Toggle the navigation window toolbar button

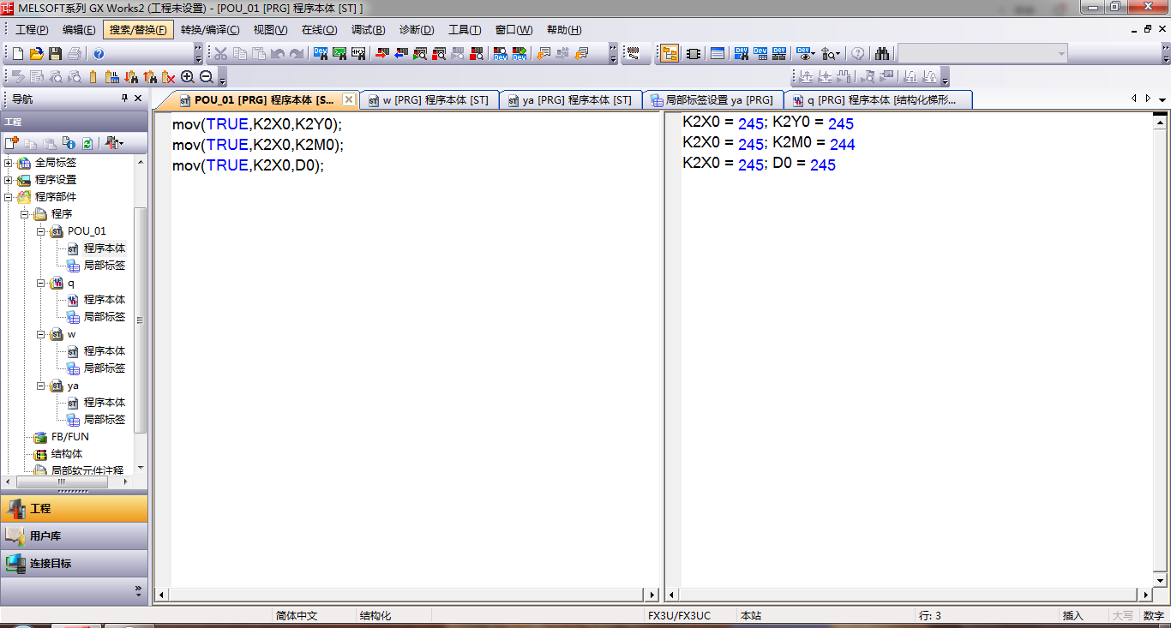point(670,53)
